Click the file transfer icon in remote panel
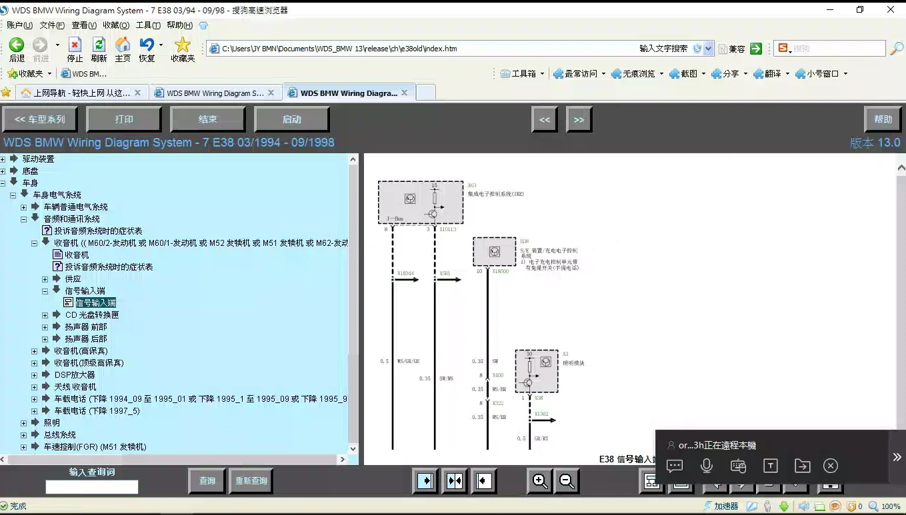Screen dimensions: 906x515 coord(803,466)
